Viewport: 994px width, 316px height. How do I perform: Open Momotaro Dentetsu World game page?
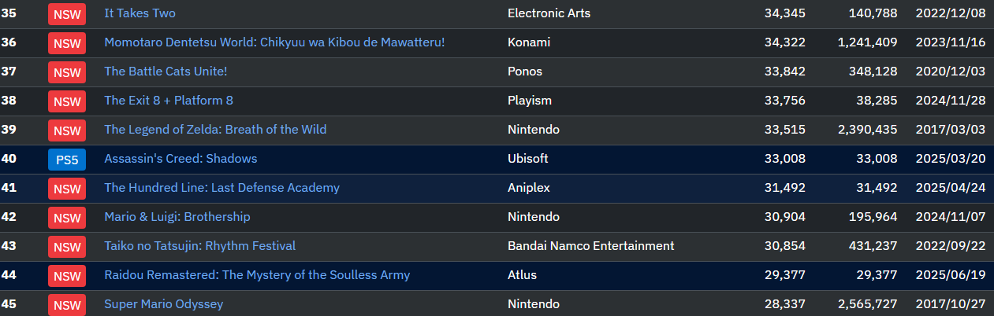274,42
